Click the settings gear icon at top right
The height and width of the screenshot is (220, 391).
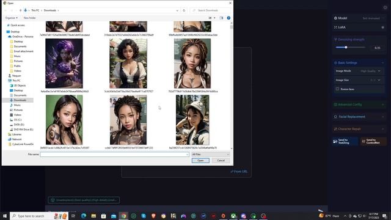tap(386, 7)
